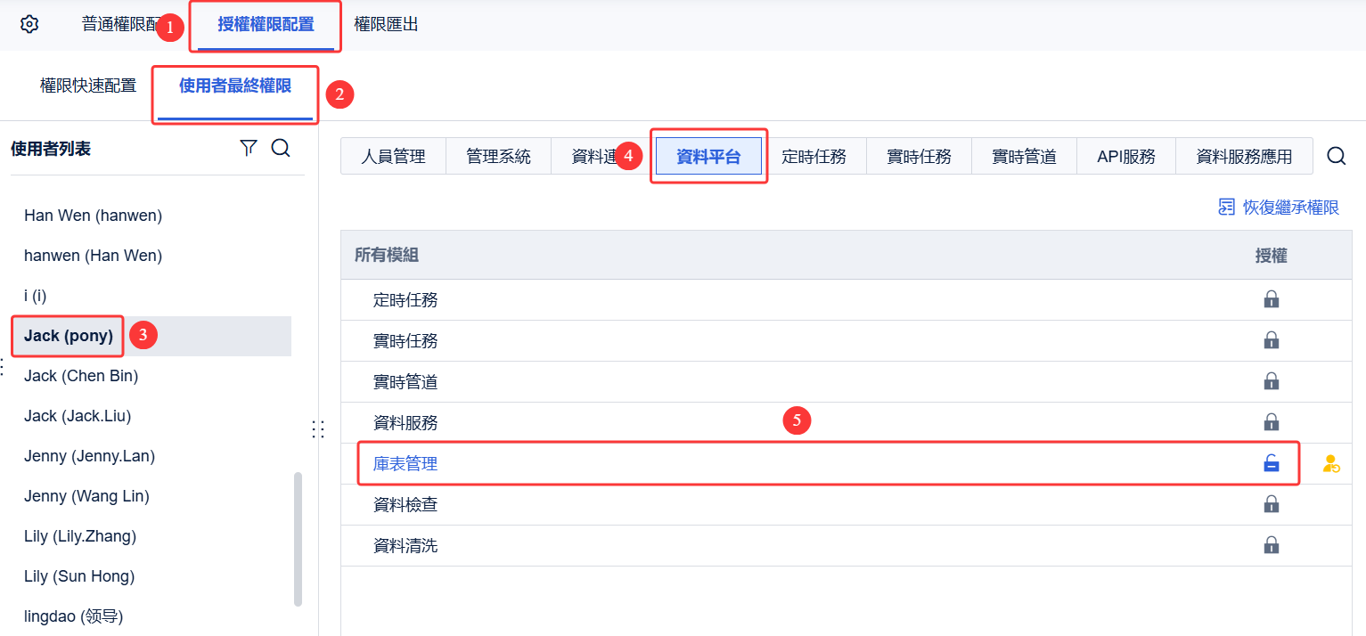1366x636 pixels.
Task: Click the yellow user icon next to 庫表管理
Action: coord(1331,463)
